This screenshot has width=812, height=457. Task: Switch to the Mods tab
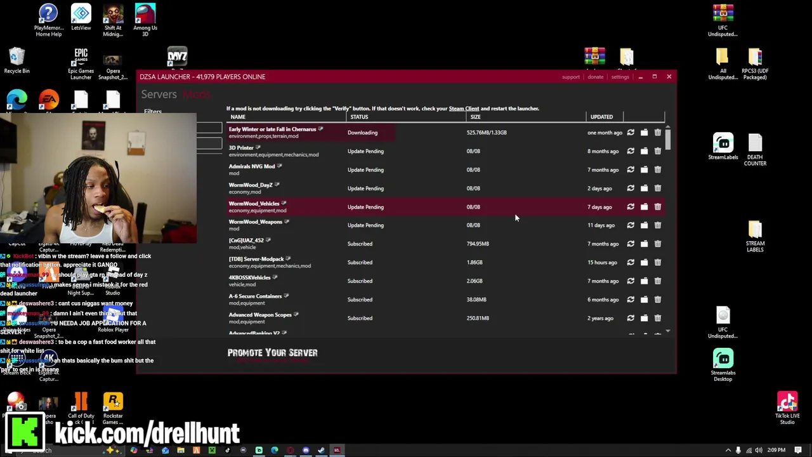(196, 94)
